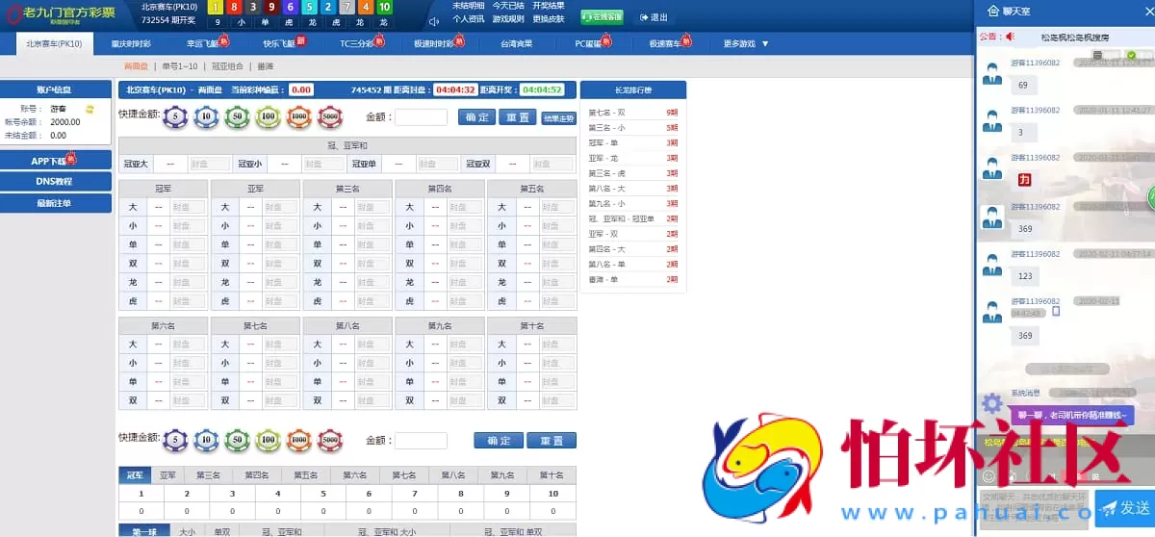Pick the 50 chip in bottom quick amount row
Viewport: 1155px width, 537px height.
point(237,440)
